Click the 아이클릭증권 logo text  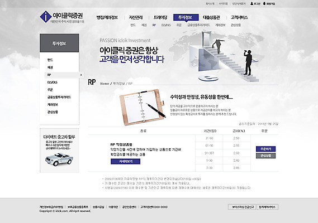tap(68, 15)
